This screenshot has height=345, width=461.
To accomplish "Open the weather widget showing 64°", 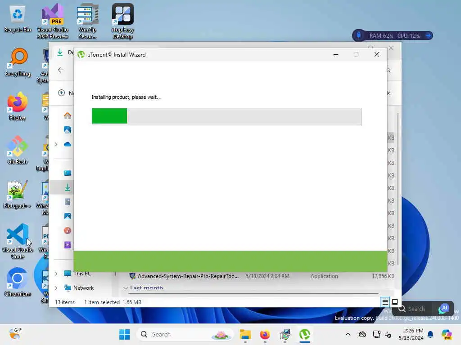I will (x=15, y=334).
